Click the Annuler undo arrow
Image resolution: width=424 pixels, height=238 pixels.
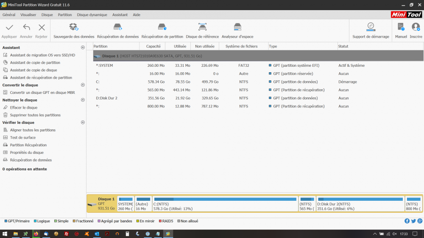(x=26, y=28)
